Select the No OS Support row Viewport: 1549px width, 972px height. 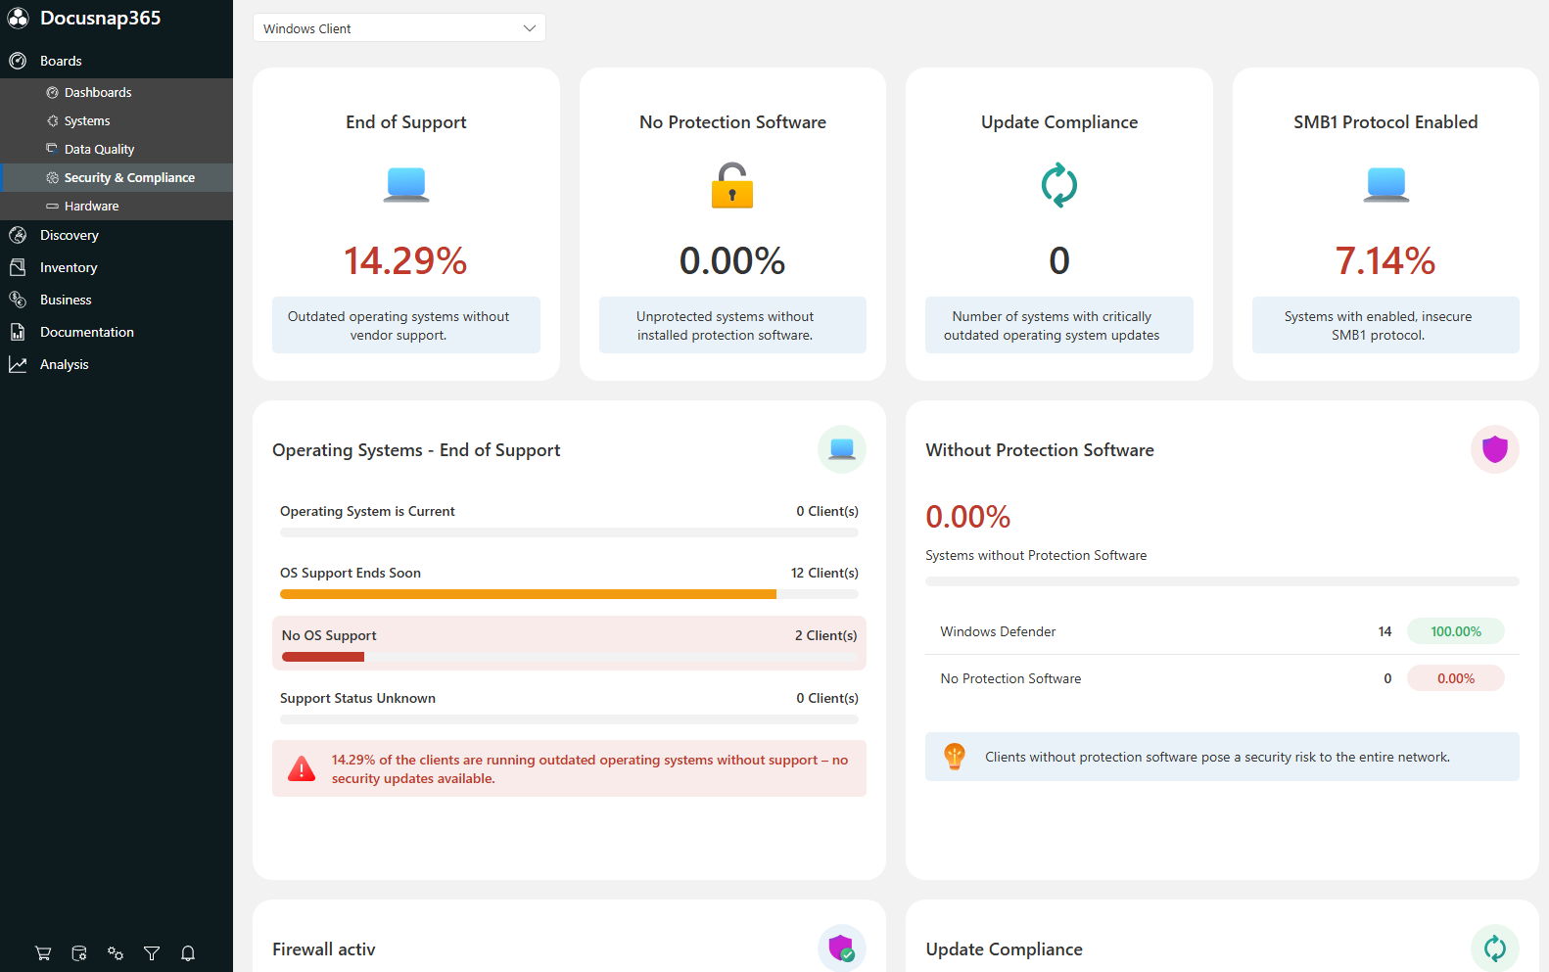569,643
